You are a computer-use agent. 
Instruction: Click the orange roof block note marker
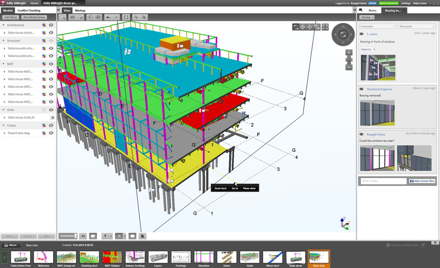(180, 45)
